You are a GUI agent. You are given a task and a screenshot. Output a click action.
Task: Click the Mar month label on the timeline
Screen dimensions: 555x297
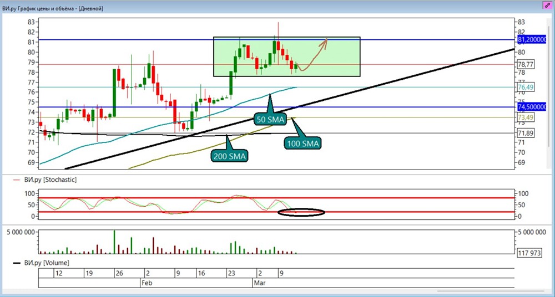point(259,283)
